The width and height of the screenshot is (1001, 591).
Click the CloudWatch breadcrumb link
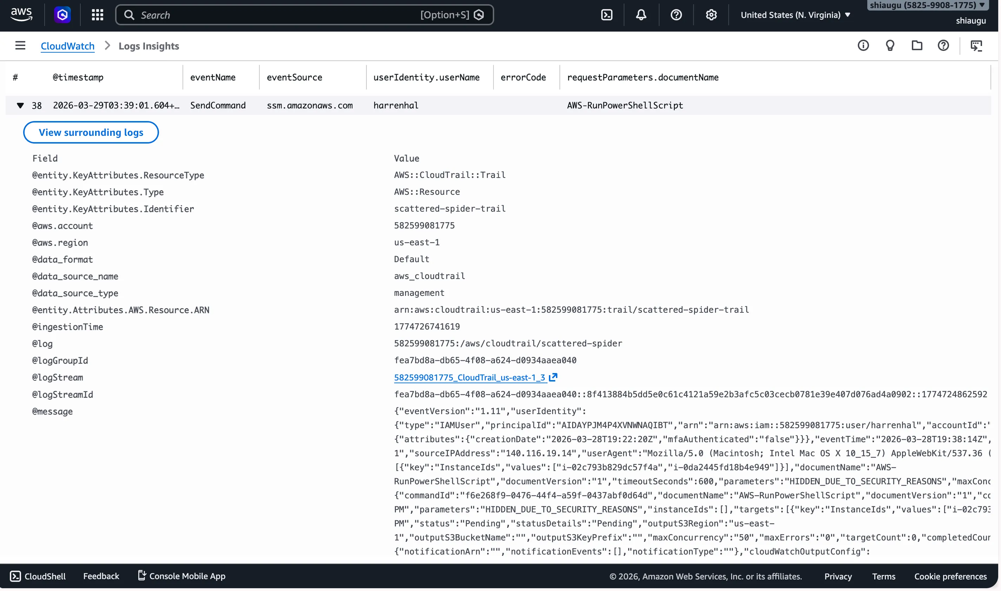click(x=68, y=46)
